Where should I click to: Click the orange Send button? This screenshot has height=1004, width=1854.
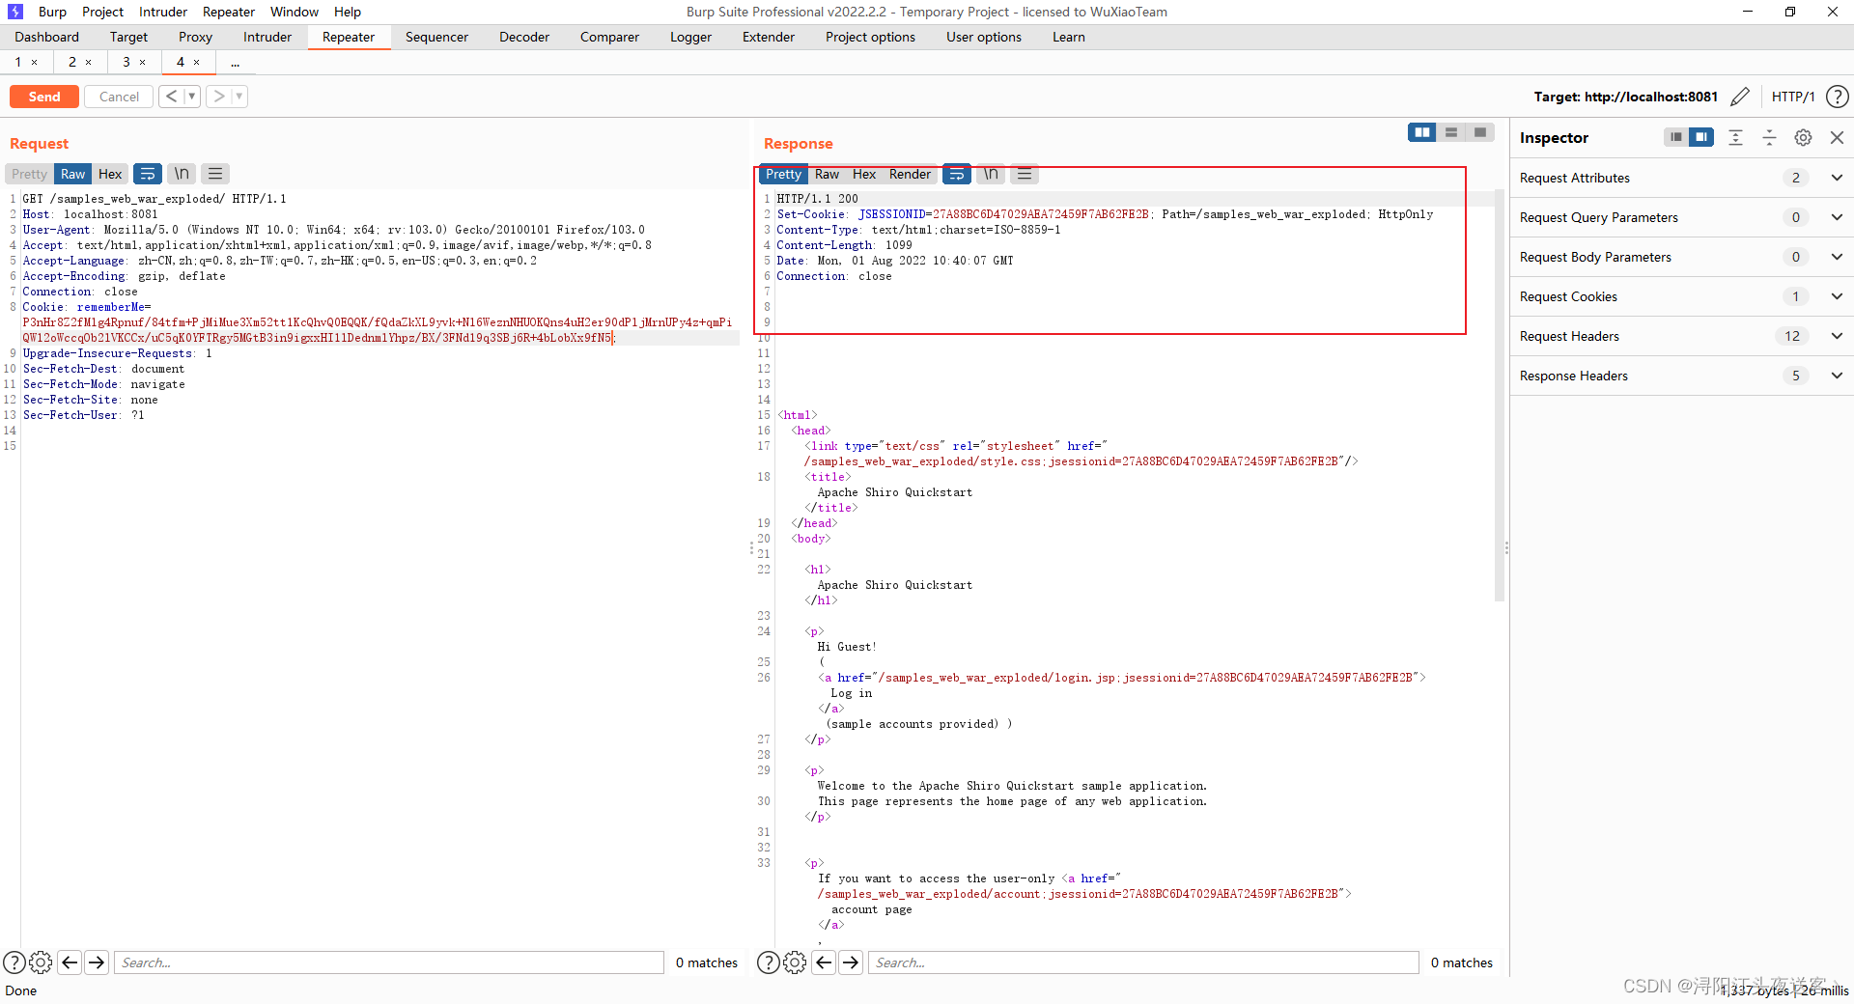click(x=44, y=97)
